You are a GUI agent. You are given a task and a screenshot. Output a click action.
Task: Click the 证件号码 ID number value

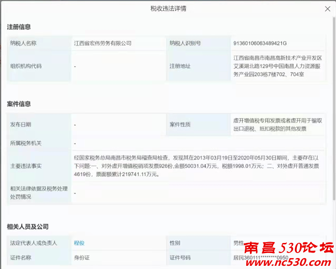[260, 258]
